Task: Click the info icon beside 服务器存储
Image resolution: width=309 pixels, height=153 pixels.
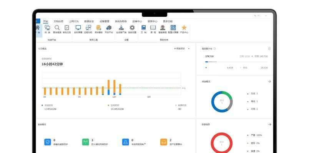Action: click(x=214, y=49)
